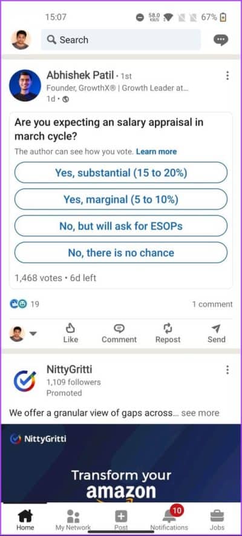Tap the Comment speech bubble icon
The image size is (242, 536).
119,328
